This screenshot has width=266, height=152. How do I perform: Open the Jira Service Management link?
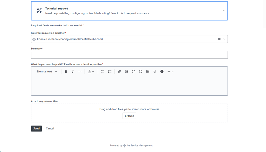(139, 146)
